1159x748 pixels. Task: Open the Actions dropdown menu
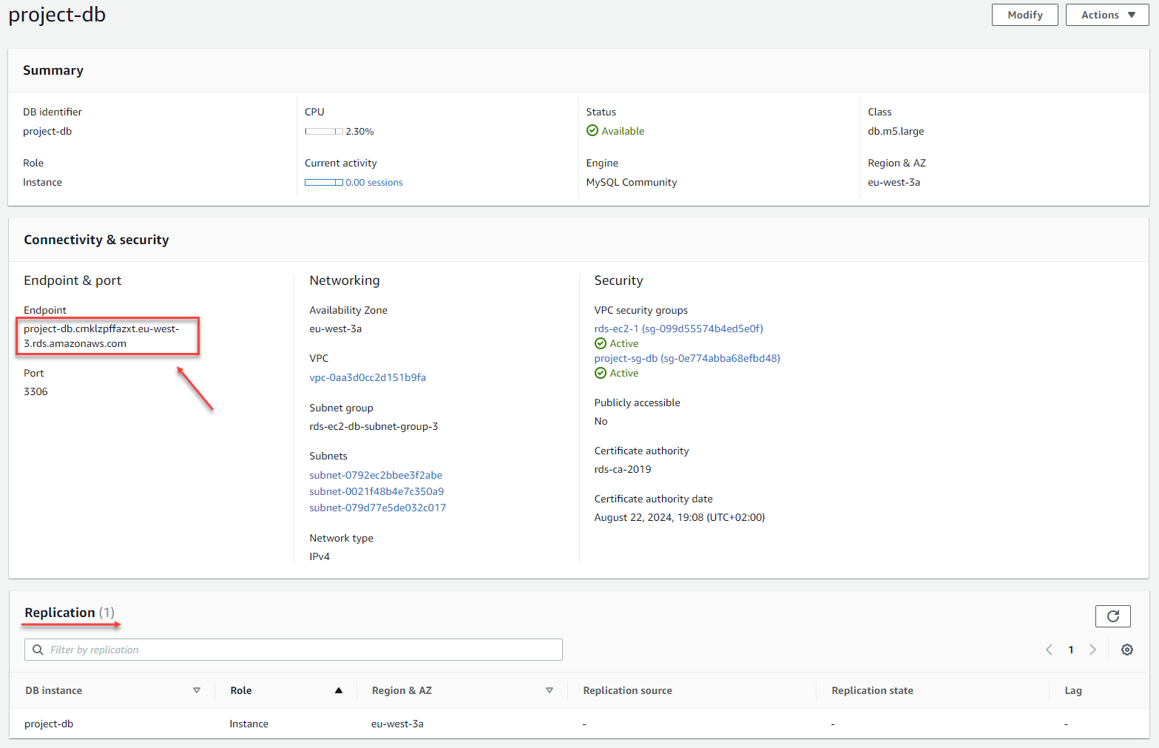point(1106,15)
